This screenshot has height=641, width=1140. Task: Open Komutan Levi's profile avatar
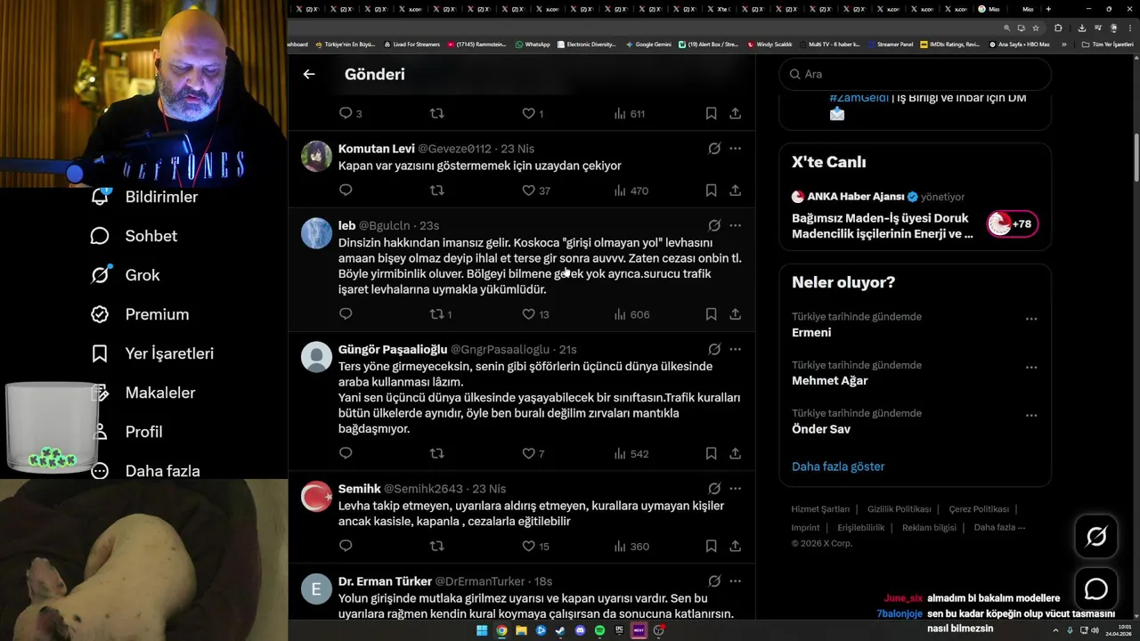316,156
